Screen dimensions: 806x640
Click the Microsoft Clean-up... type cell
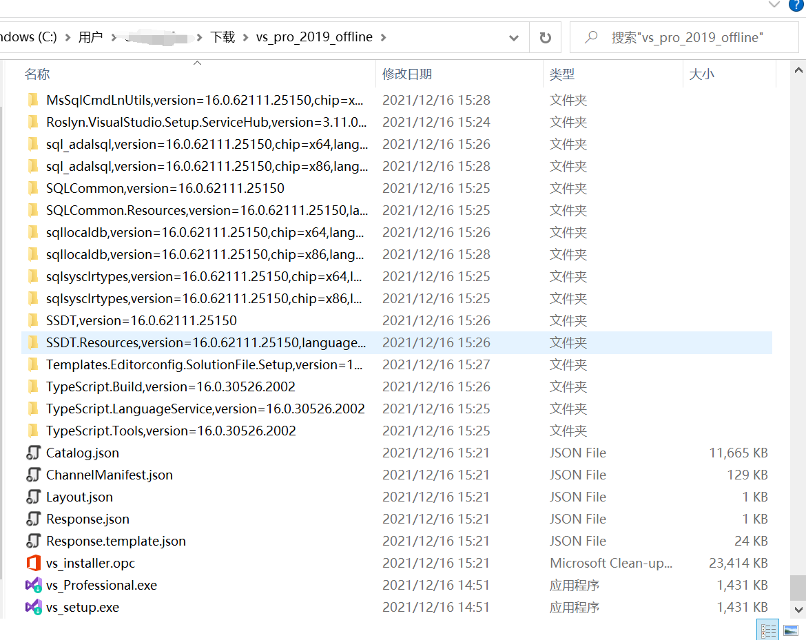(610, 563)
